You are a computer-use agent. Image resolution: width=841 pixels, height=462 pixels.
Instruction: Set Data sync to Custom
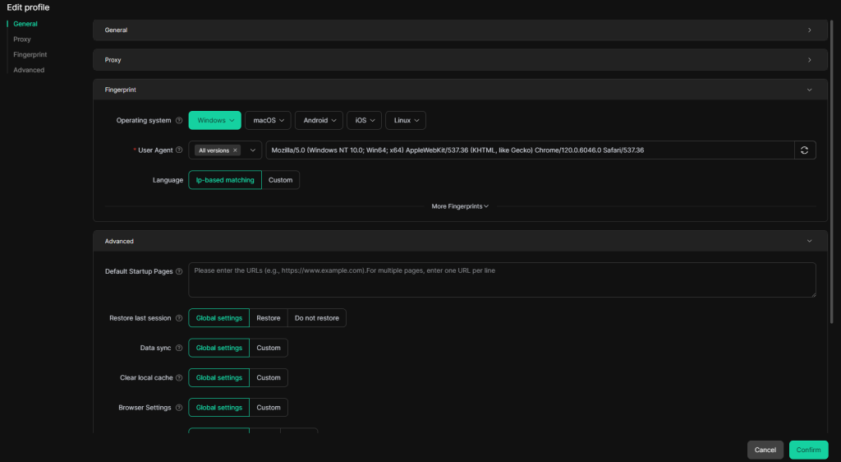[269, 348]
